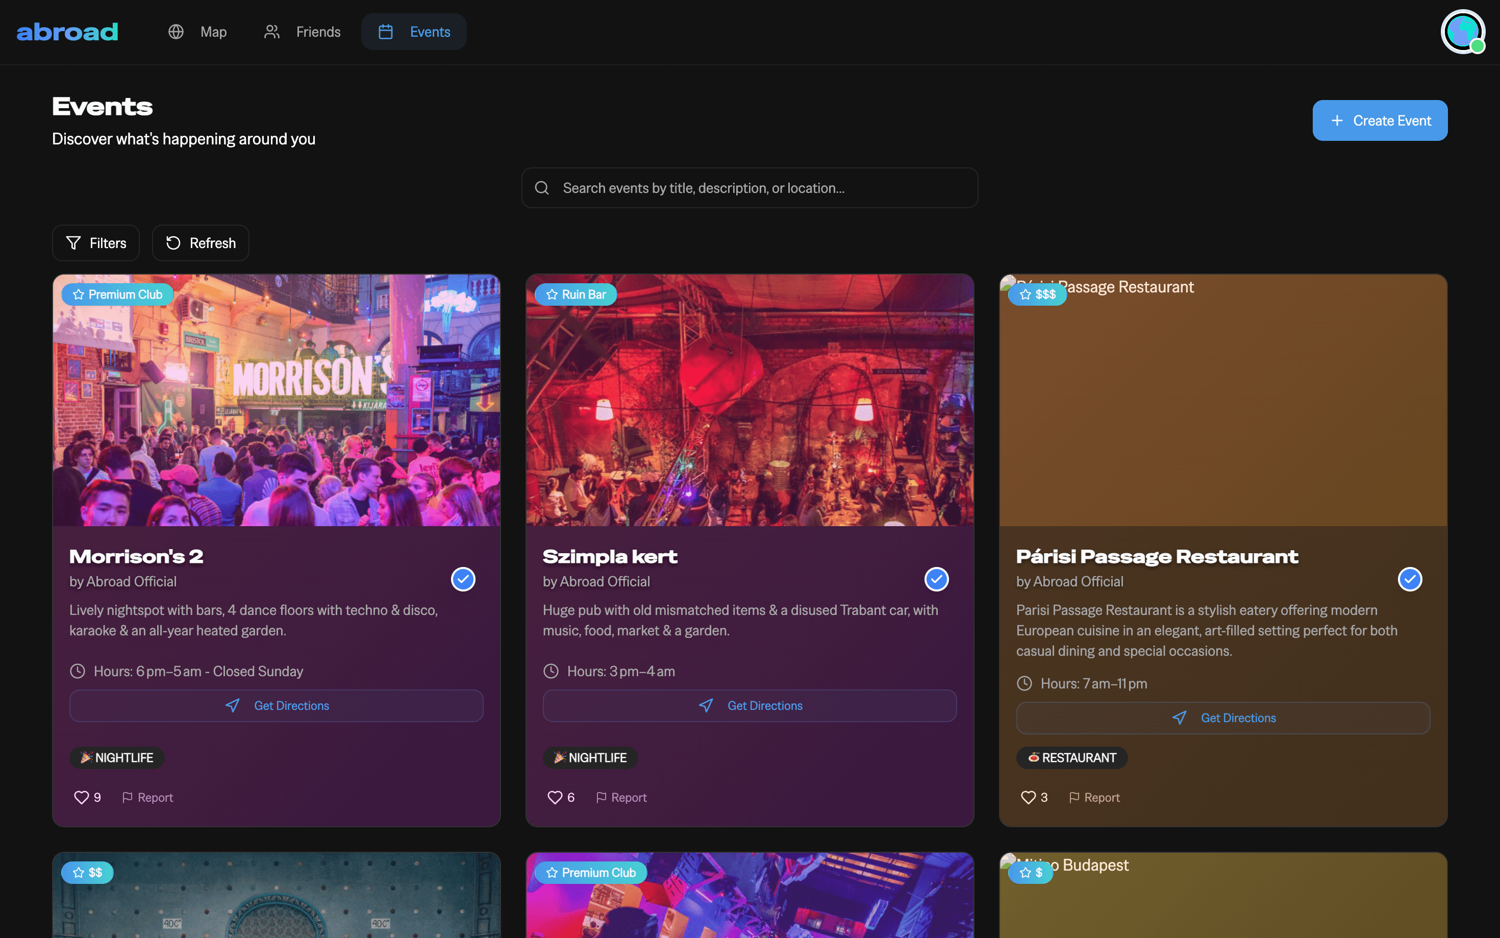Screen dimensions: 1500x938
Task: Get Directions to Szimpla kert
Action: coord(749,705)
